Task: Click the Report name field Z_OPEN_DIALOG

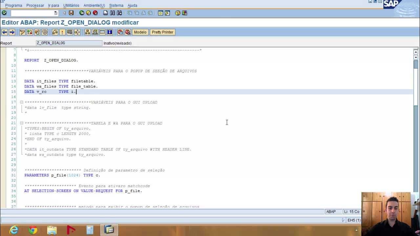Action: pos(69,43)
